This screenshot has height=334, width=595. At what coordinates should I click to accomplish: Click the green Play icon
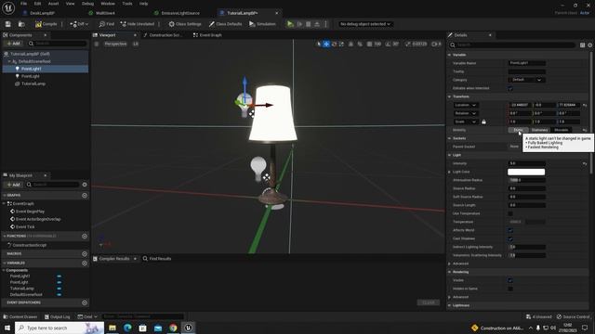(290, 24)
